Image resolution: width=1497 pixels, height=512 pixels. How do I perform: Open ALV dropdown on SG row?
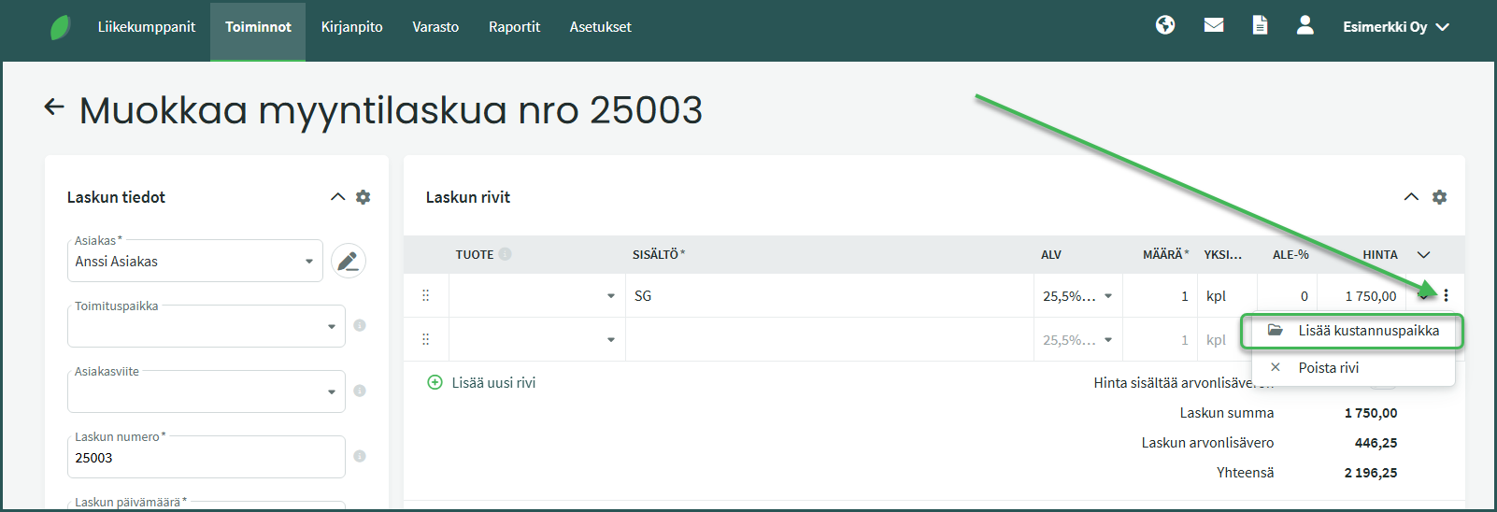[1107, 296]
